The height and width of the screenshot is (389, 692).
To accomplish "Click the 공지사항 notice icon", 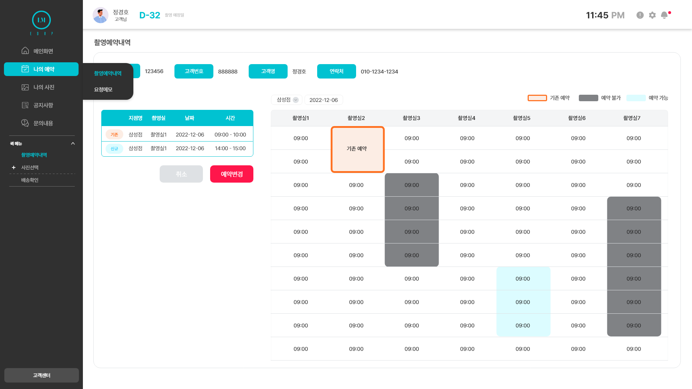I will 25,105.
